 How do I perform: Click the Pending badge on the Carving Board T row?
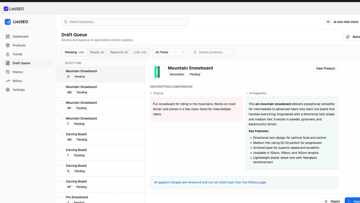click(x=79, y=156)
